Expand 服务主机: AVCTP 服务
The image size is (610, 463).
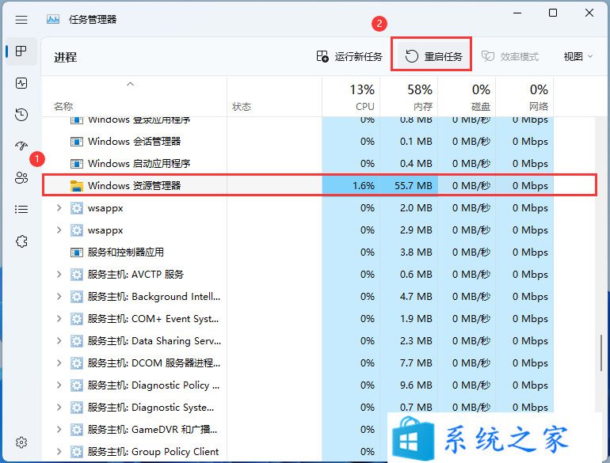click(x=59, y=275)
